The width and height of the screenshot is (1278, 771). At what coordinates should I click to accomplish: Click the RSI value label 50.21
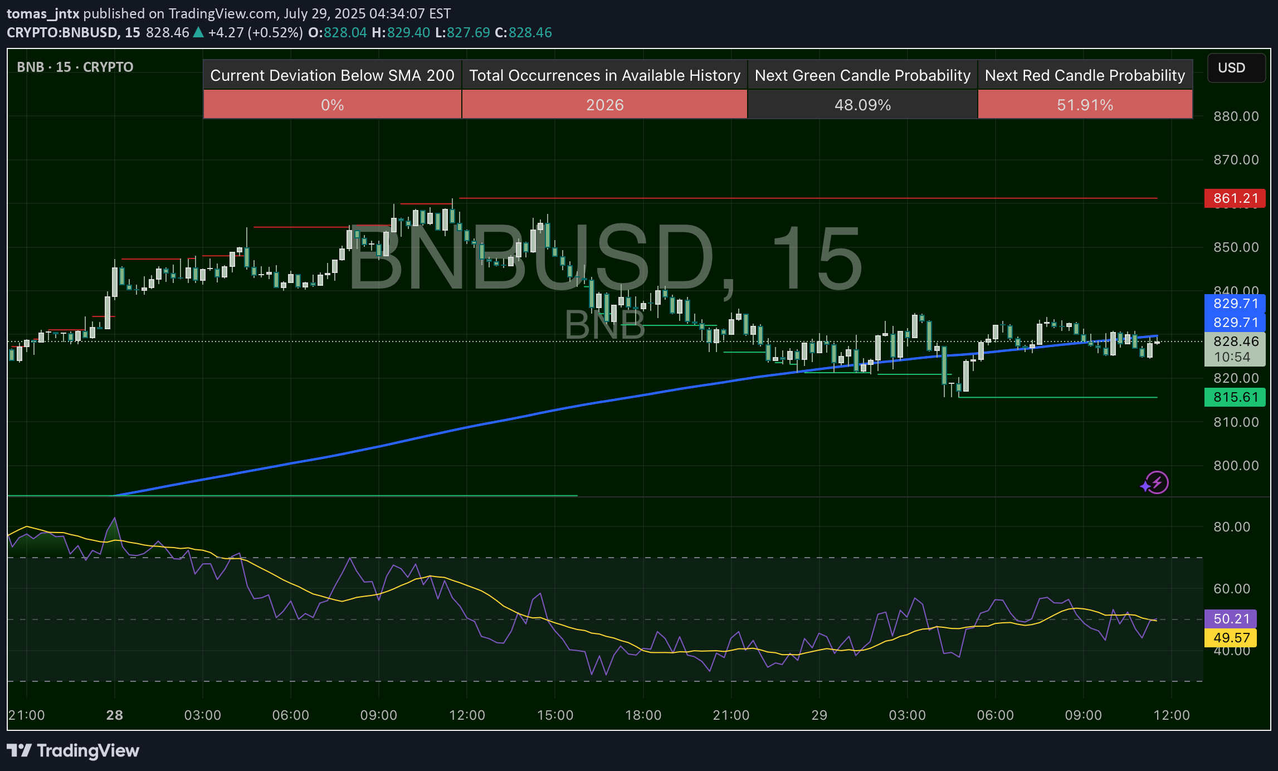point(1231,619)
